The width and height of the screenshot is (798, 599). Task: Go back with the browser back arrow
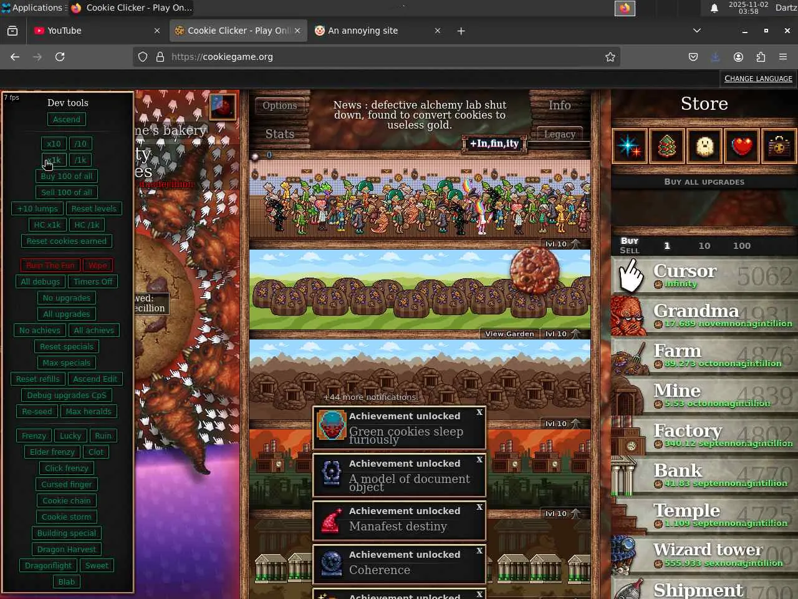pos(15,57)
